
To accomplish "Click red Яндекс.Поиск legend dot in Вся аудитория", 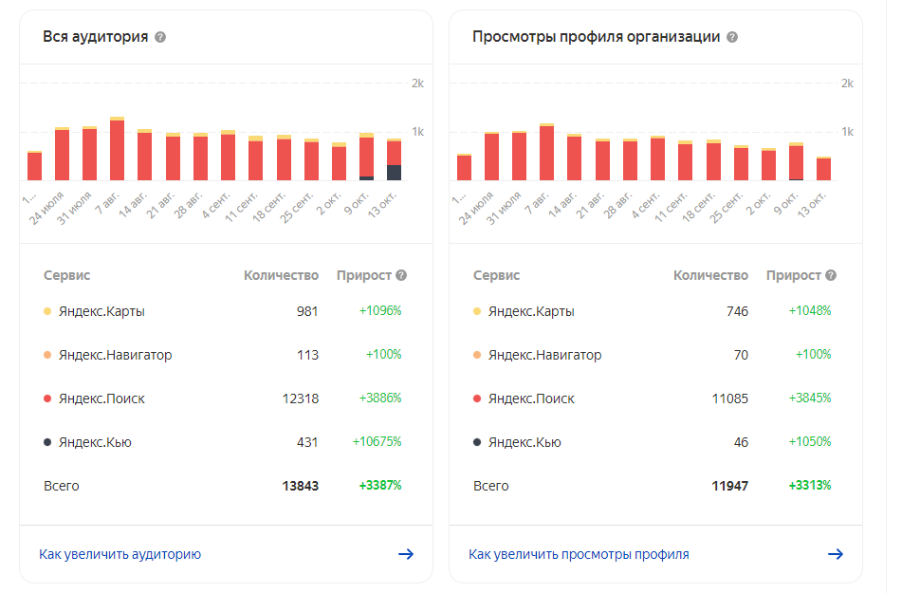I will [47, 398].
